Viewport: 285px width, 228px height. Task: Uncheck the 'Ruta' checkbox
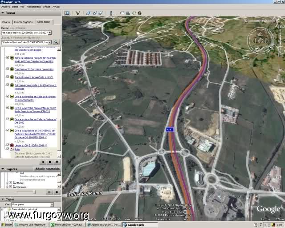click(8, 149)
